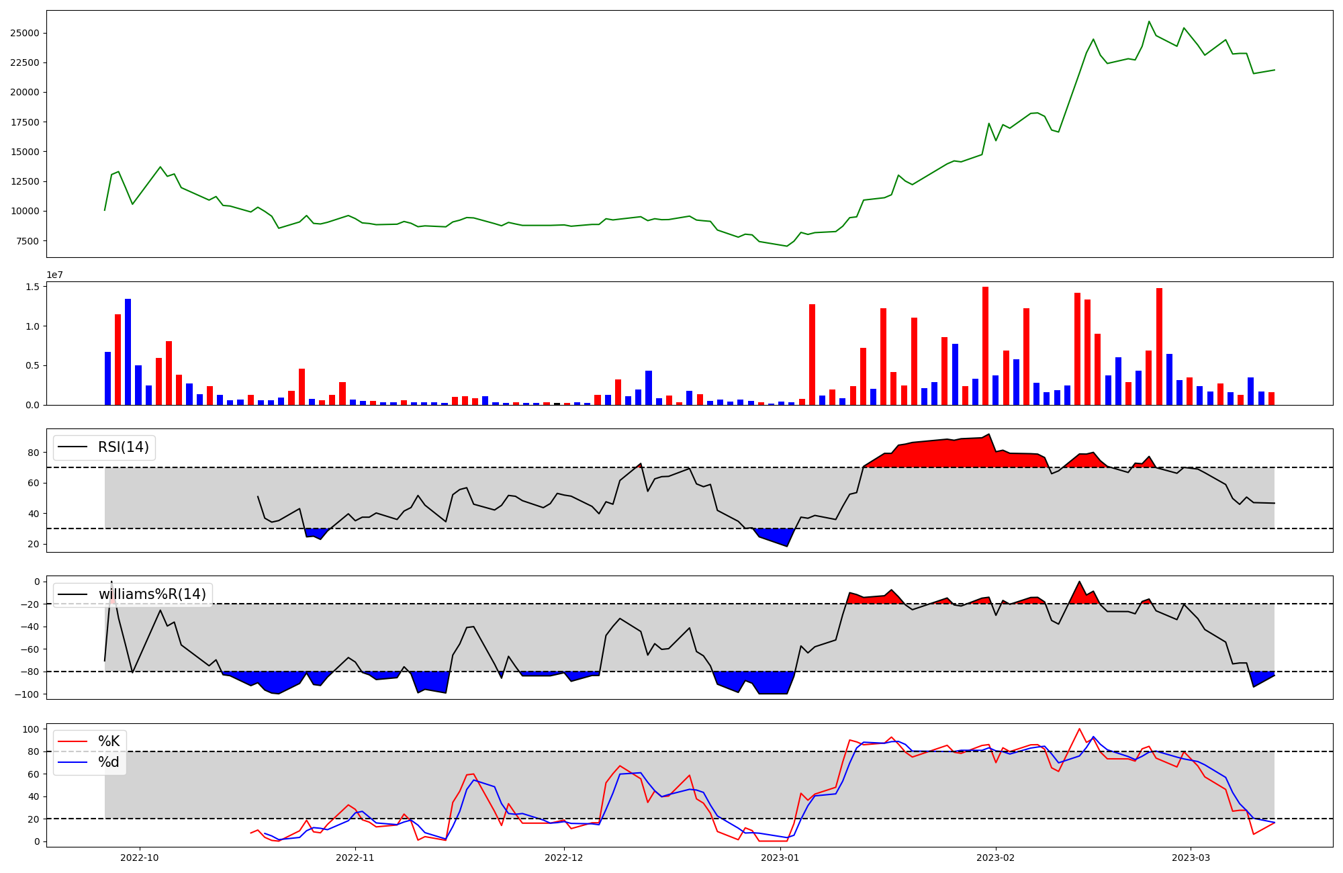Click the blue line swatch beside %d
This screenshot has height=873, width=1343.
pyautogui.click(x=73, y=762)
